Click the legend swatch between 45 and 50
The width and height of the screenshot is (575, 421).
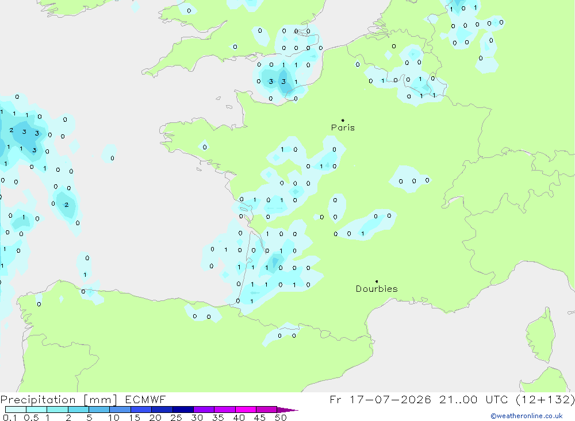coord(266,410)
